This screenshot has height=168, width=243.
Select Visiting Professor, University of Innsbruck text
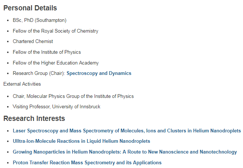(x=56, y=107)
